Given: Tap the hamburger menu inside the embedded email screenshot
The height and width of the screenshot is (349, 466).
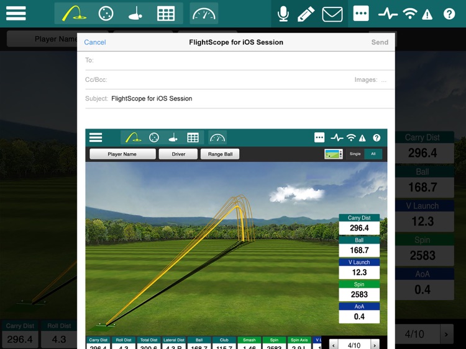Looking at the screenshot, I should pyautogui.click(x=96, y=138).
